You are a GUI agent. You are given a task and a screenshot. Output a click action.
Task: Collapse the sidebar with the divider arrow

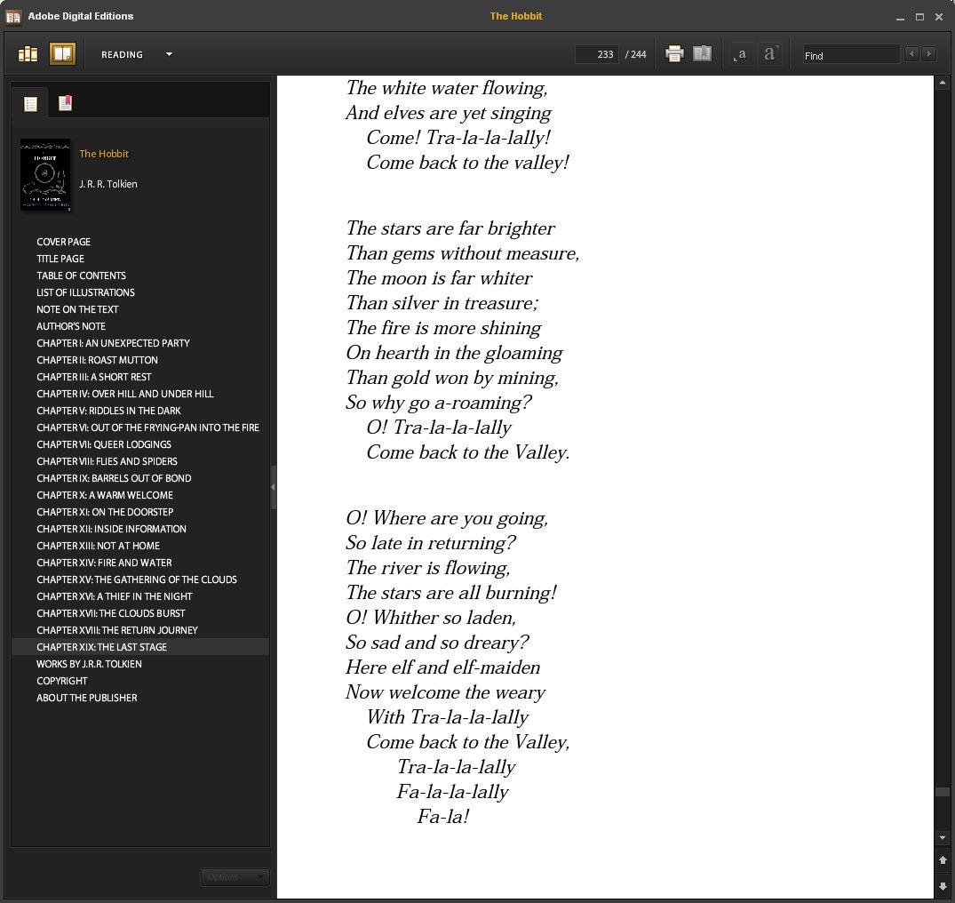(273, 487)
